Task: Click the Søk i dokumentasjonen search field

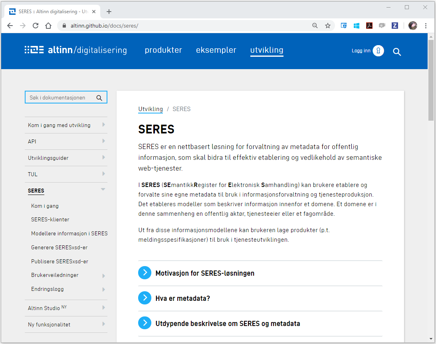Action: 66,97
